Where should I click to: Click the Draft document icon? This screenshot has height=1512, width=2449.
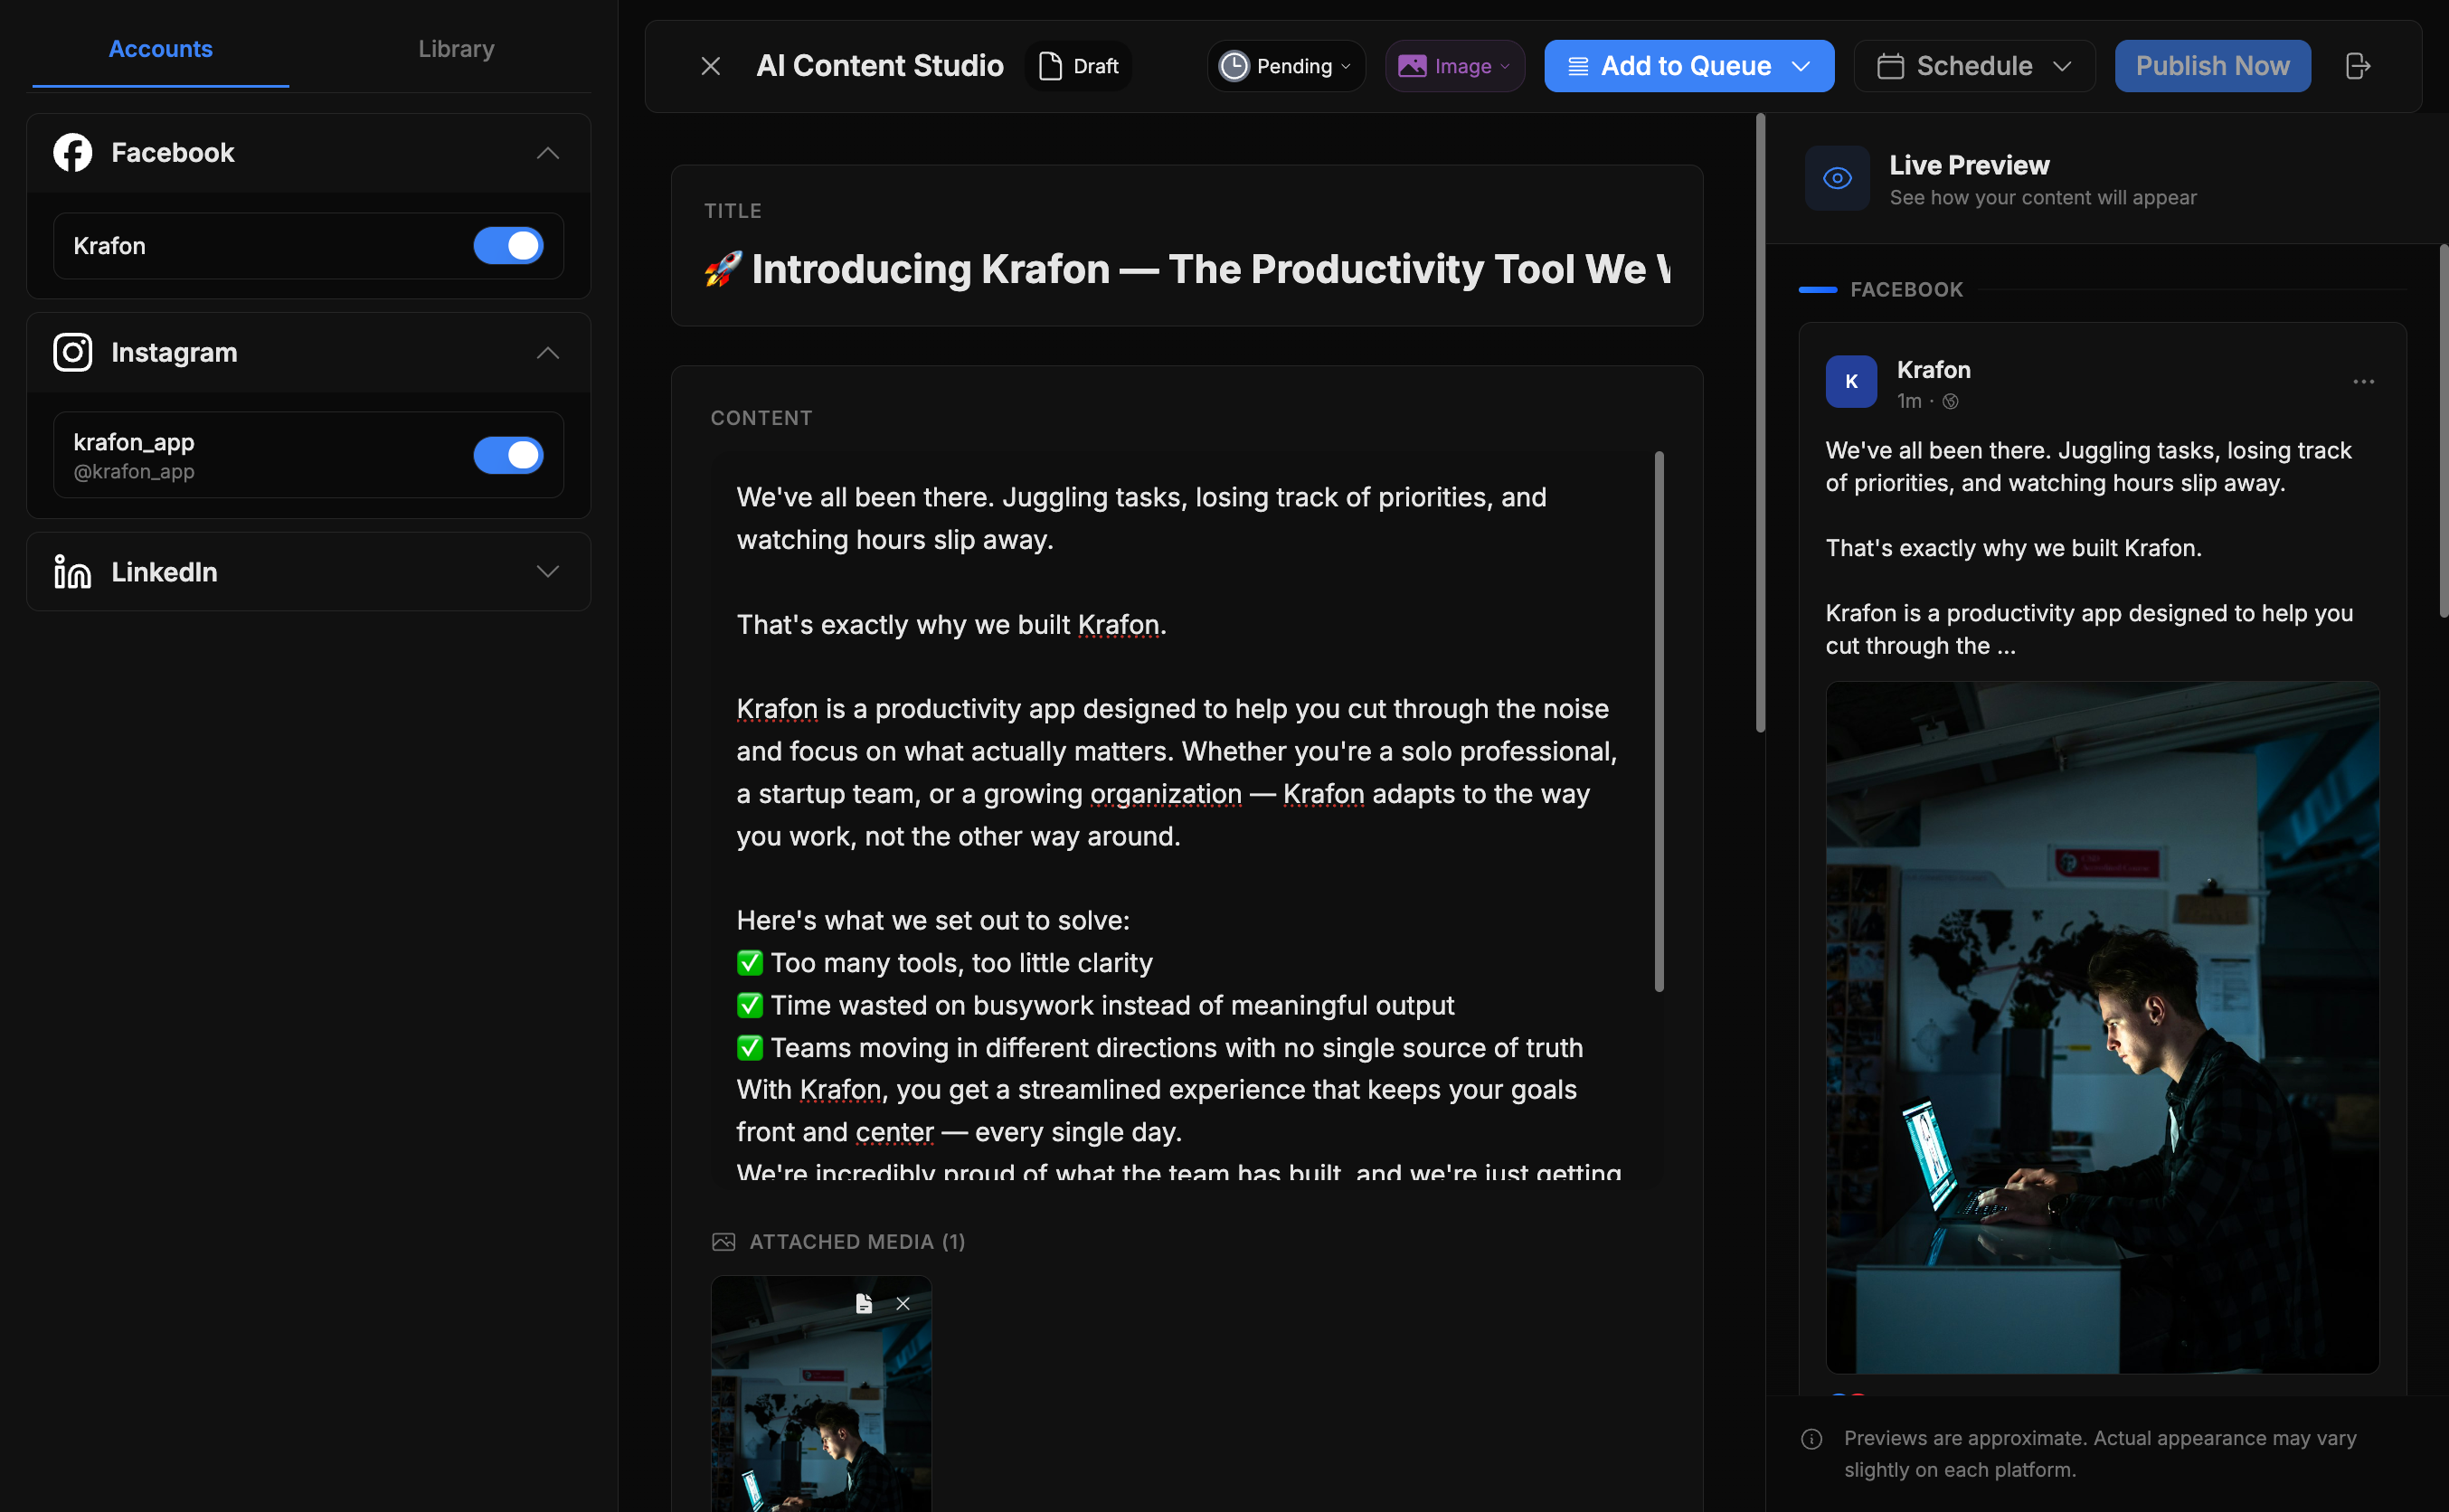(x=1050, y=66)
